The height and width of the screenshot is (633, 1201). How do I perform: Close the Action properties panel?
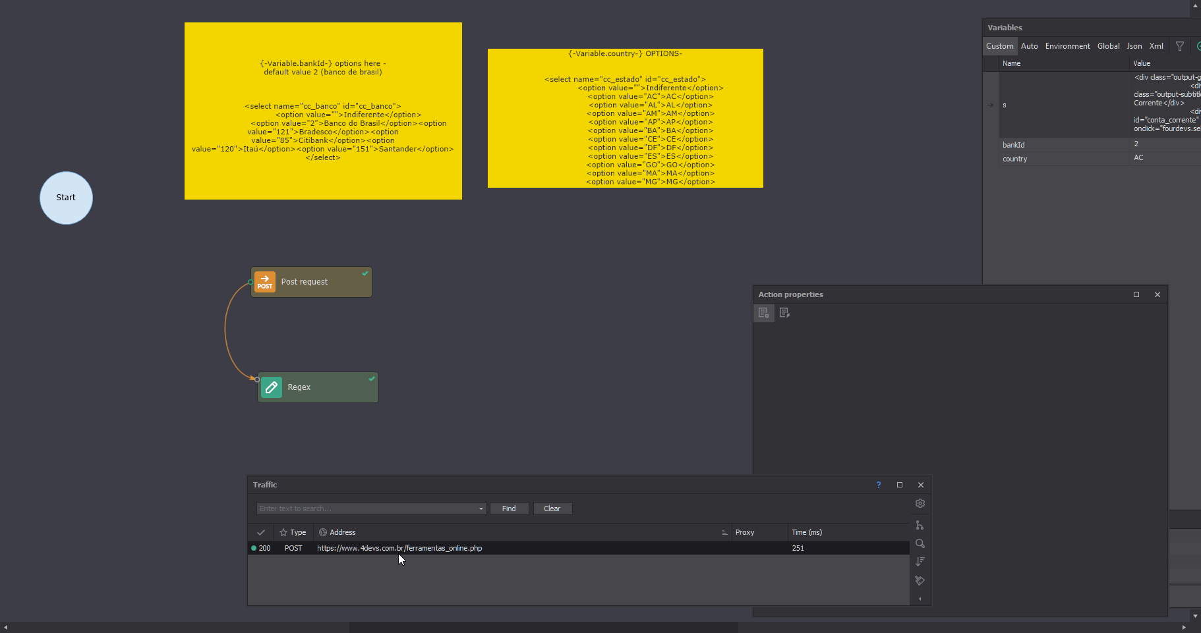tap(1157, 294)
